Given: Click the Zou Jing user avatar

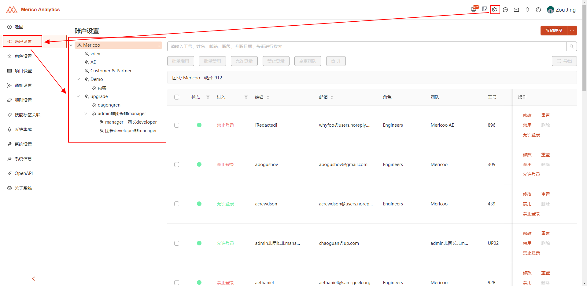Looking at the screenshot, I should [550, 10].
